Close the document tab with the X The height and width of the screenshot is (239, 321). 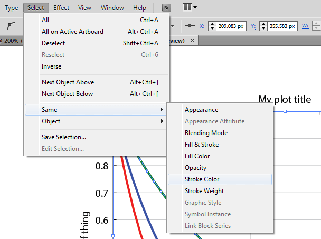coord(193,41)
